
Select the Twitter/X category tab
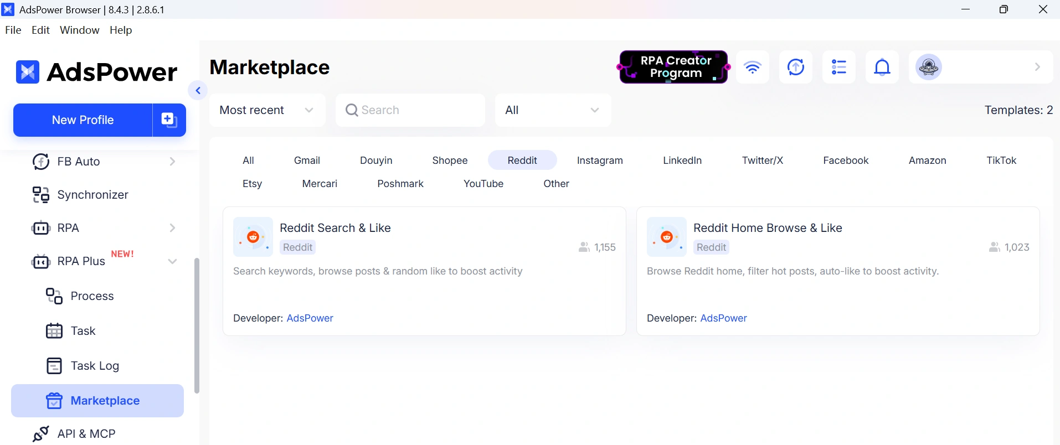click(x=763, y=161)
